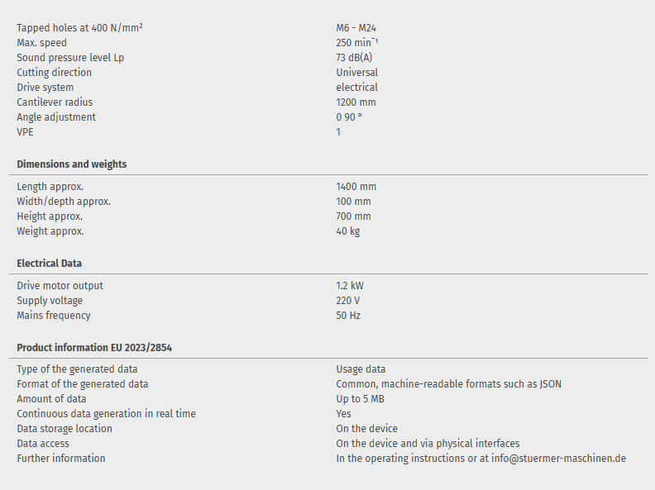Select the 50 Hz mains frequency value
Image resolution: width=655 pixels, height=490 pixels.
348,316
